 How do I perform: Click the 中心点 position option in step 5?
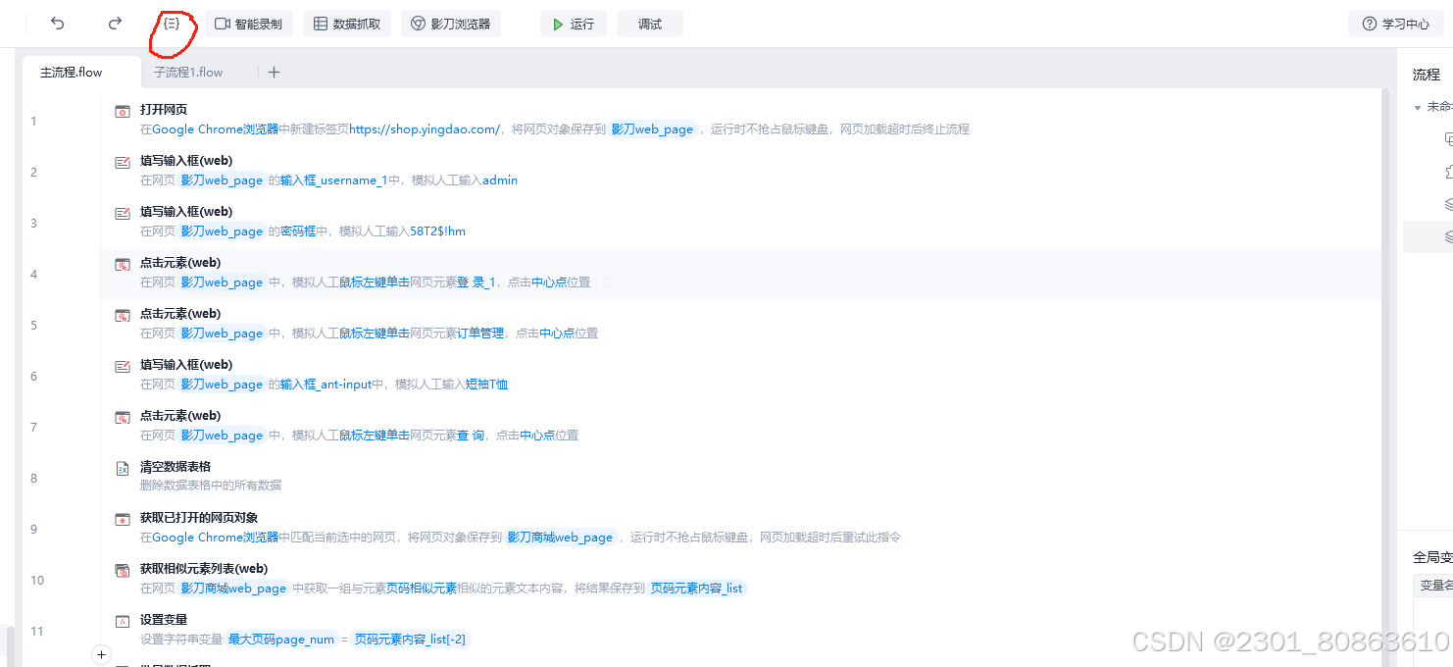pos(557,333)
